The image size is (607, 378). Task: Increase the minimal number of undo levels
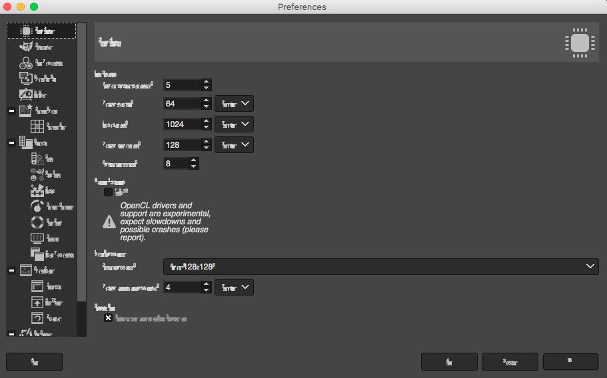click(207, 81)
